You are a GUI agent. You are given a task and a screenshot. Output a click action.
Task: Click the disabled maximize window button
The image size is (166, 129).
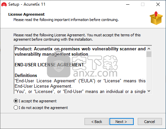click(143, 4)
